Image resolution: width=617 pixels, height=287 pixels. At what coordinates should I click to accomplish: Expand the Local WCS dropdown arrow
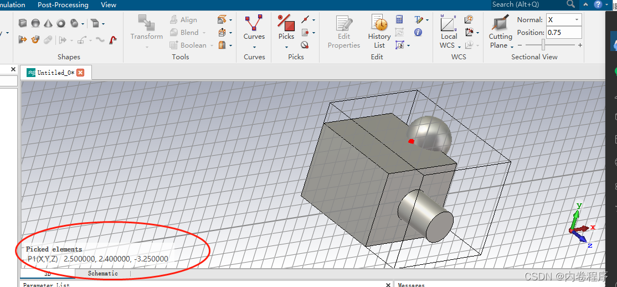tap(459, 47)
